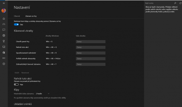Go to the Home icon
Screen dimensions: 182x107
point(4,19)
